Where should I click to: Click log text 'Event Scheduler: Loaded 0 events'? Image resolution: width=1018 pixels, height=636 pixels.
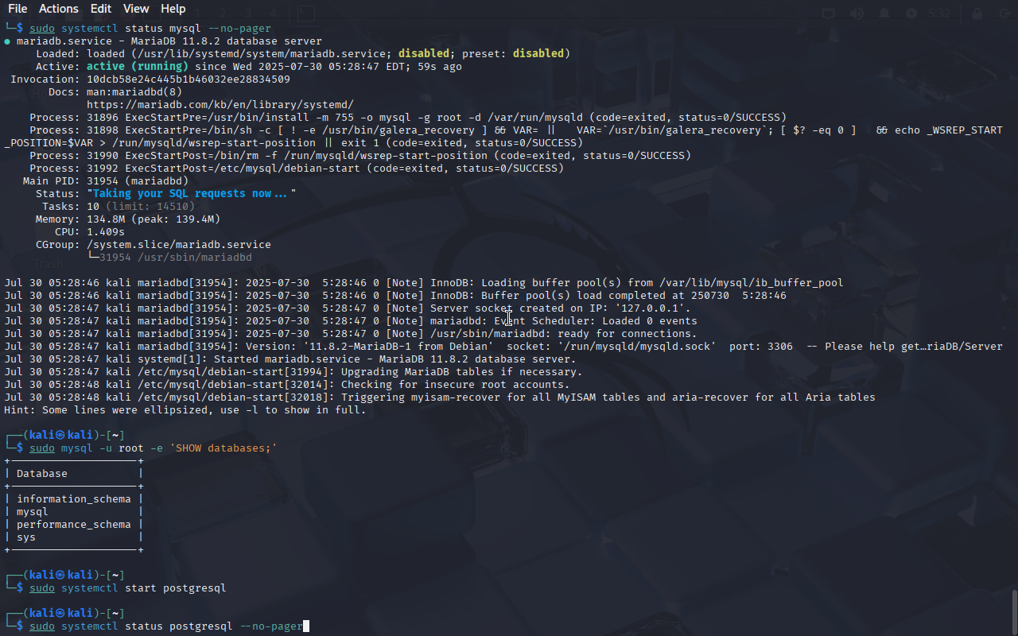click(x=596, y=321)
